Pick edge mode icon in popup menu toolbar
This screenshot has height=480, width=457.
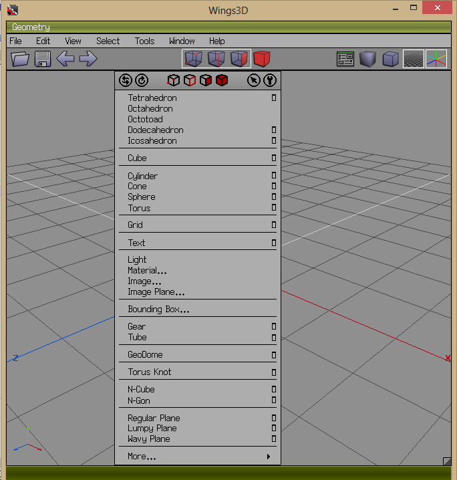tap(190, 80)
